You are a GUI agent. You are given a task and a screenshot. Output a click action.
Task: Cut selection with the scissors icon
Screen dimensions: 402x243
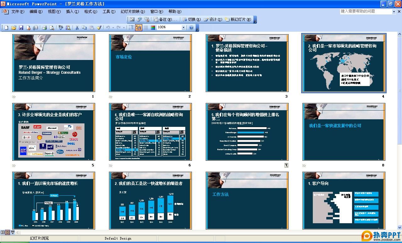click(x=77, y=28)
